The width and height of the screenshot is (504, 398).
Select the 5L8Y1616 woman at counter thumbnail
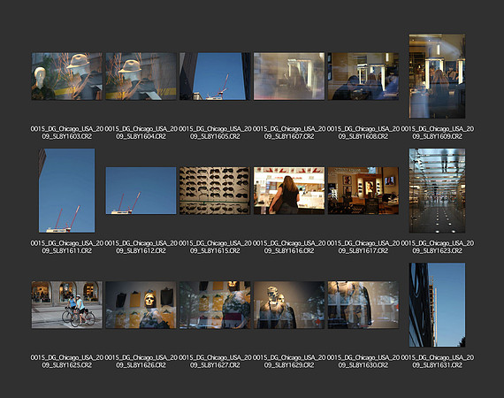pos(289,191)
